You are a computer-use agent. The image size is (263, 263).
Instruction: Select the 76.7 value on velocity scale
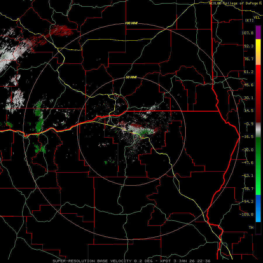(x=249, y=59)
